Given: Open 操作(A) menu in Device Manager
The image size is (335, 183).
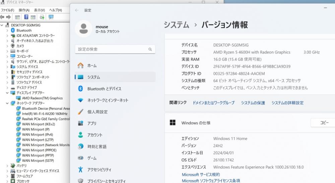Looking at the screenshot, I should [x=24, y=10].
